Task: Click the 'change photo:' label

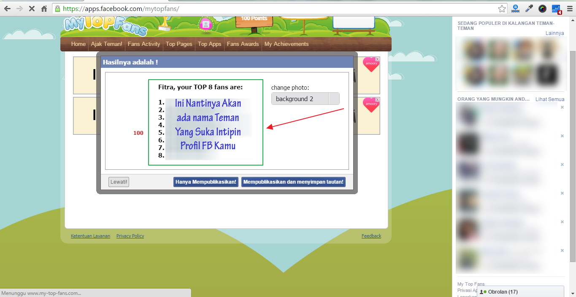Action: click(x=290, y=88)
